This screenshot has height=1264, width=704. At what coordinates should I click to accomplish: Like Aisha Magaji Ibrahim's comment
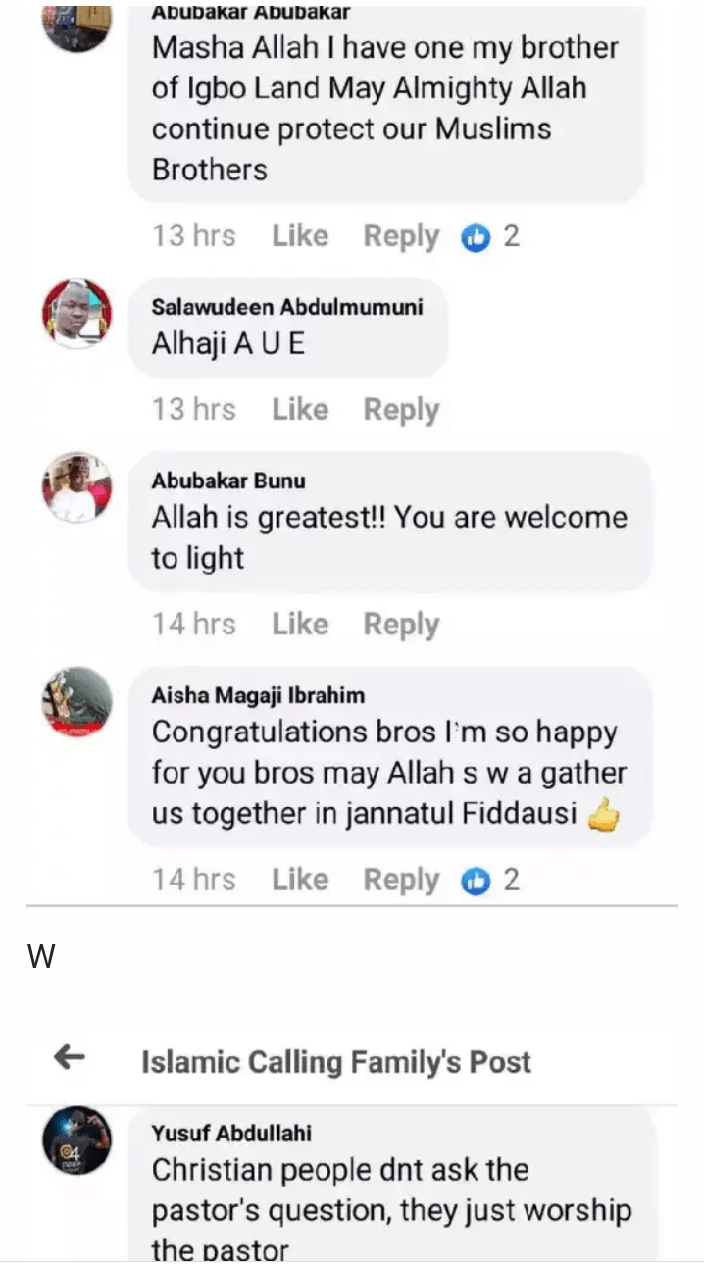click(x=300, y=880)
